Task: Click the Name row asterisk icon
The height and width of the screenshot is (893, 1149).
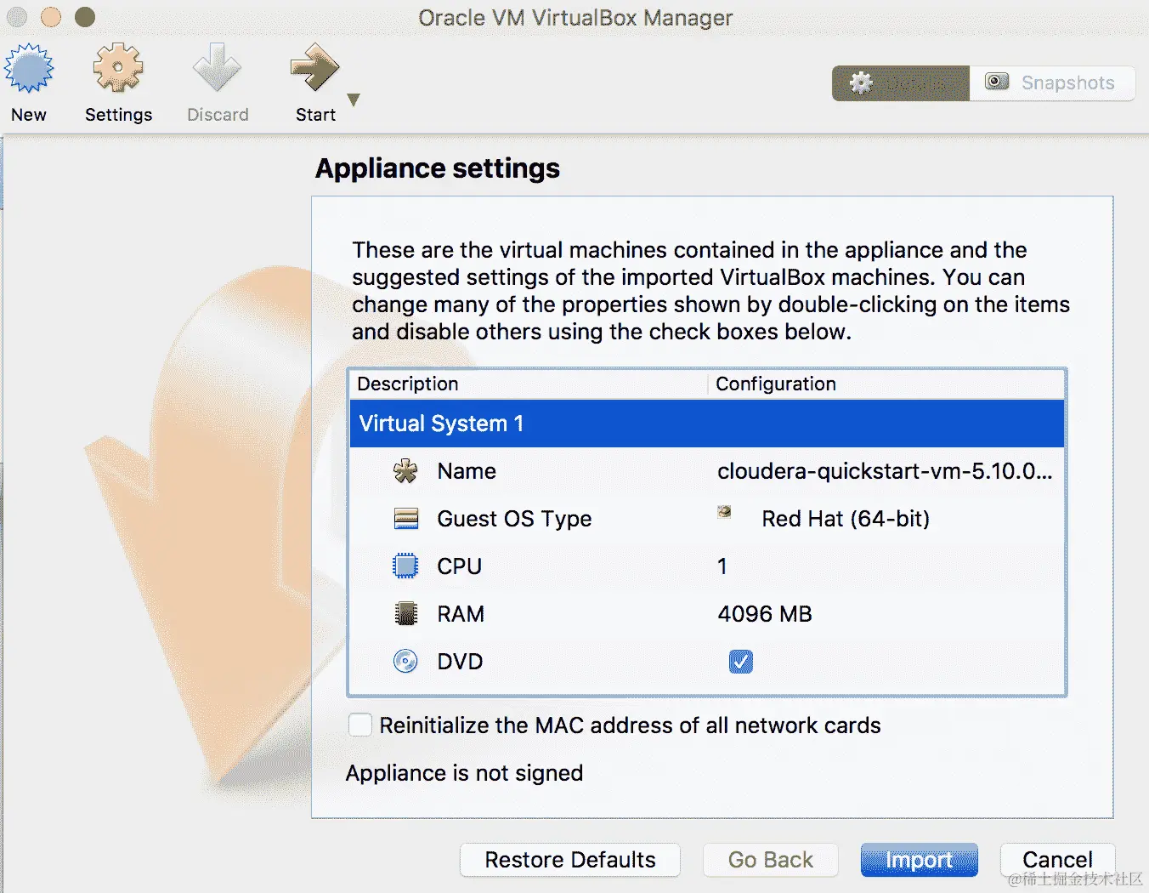Action: 406,471
